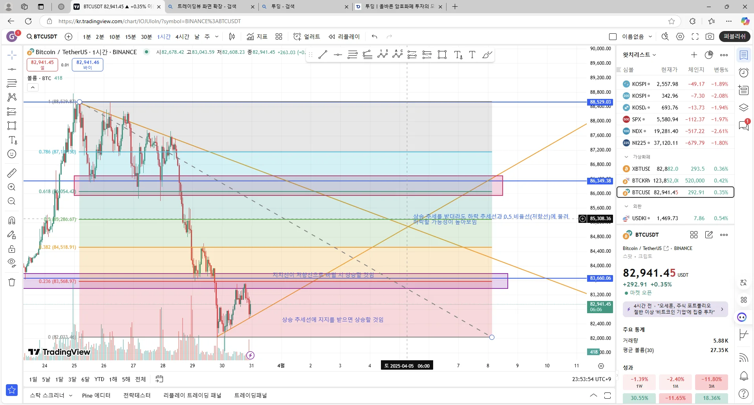Open the alert (얼러트) dialog
Image resolution: width=754 pixels, height=405 pixels.
coord(307,36)
